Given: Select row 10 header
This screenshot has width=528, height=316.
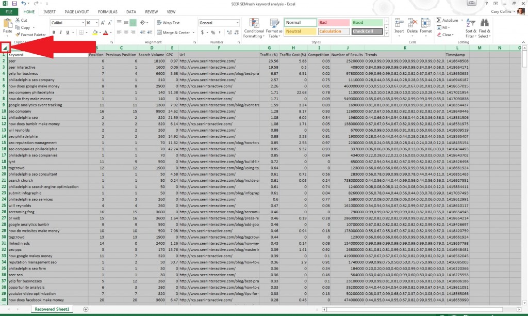Looking at the screenshot, I should [x=4, y=112].
